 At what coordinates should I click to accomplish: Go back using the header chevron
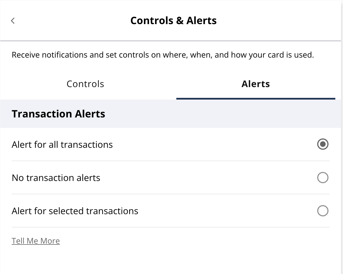click(13, 21)
